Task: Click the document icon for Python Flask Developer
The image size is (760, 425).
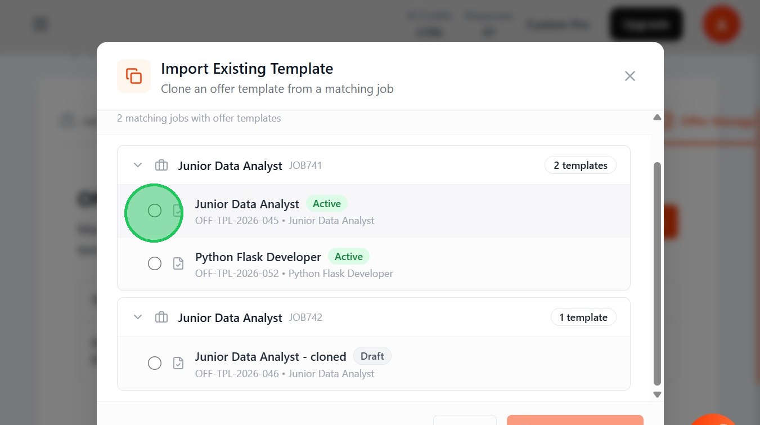Action: [x=178, y=263]
